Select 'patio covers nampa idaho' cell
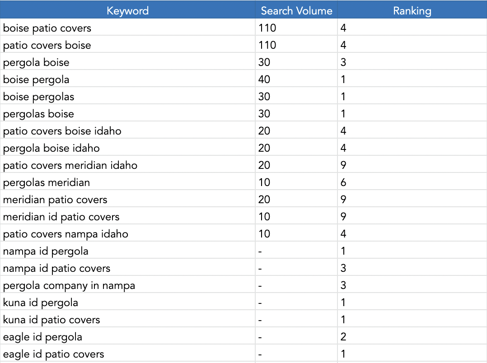 (127, 234)
